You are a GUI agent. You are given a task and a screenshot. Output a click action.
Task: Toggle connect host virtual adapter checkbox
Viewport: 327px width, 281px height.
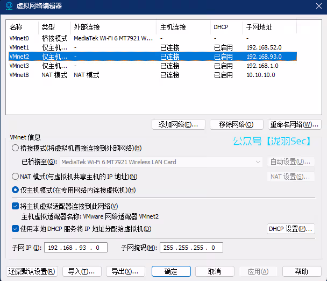[15, 206]
